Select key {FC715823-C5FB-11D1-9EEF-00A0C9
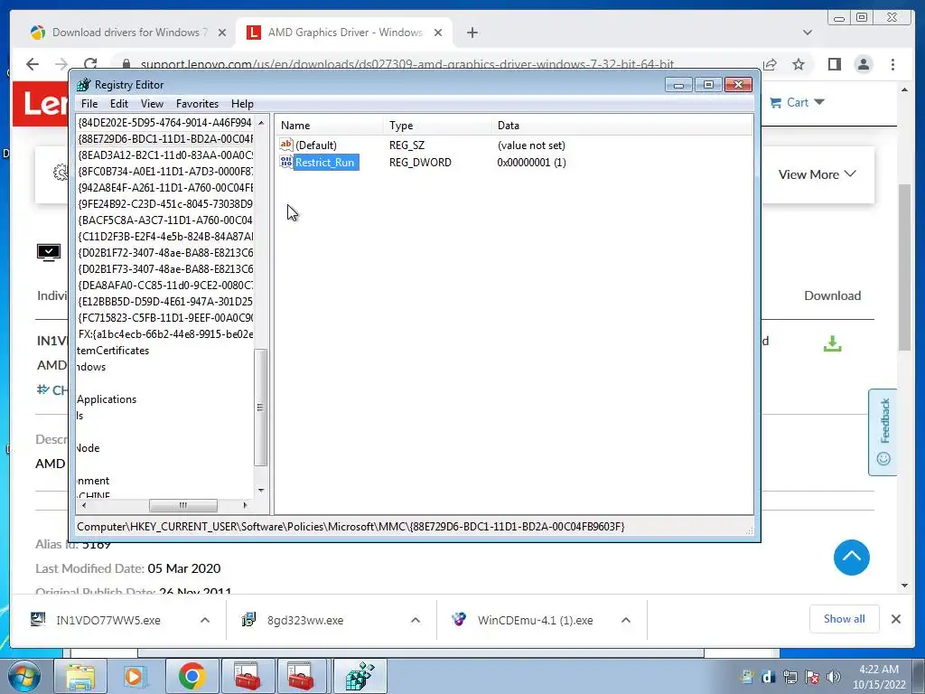 pos(164,317)
